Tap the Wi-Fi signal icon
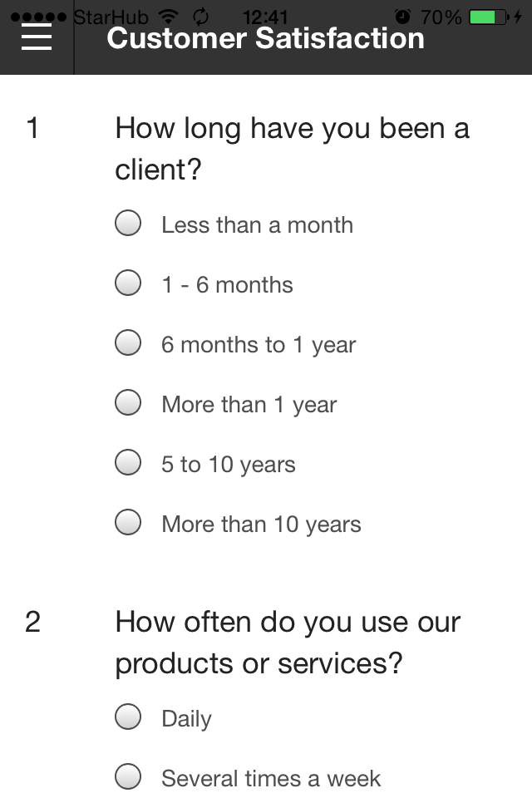 pyautogui.click(x=169, y=17)
